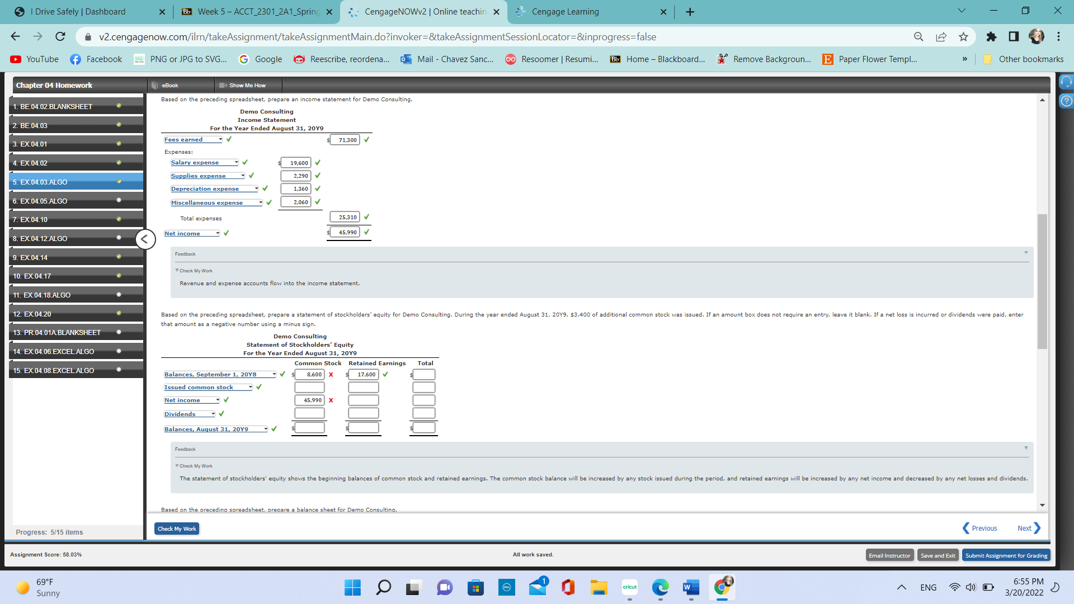Click the Check My Work button
This screenshot has height=604, width=1074.
click(177, 529)
